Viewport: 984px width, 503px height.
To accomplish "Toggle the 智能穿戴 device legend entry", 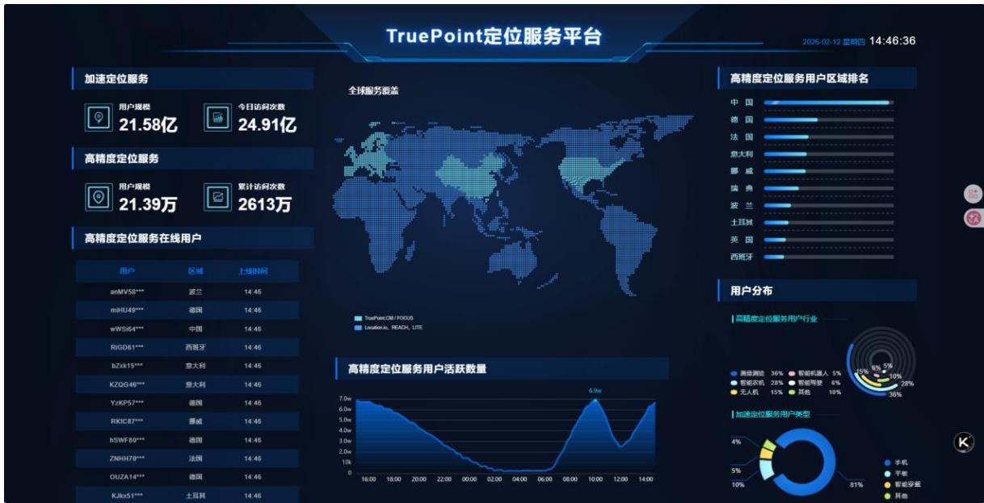I will (902, 485).
